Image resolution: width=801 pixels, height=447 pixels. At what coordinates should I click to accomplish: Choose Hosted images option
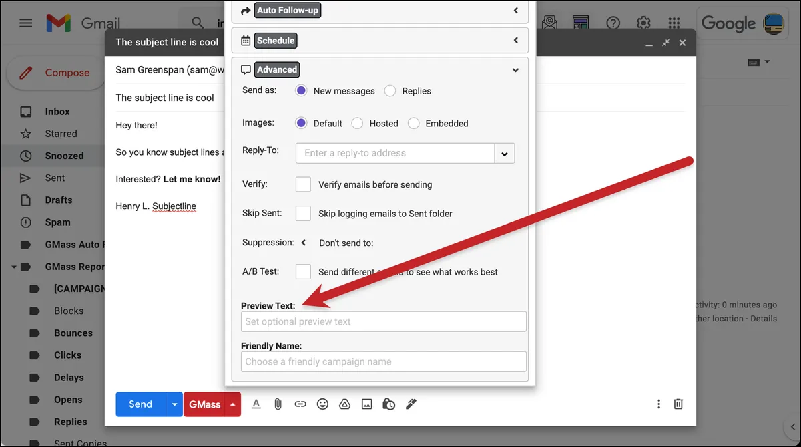[x=357, y=123]
